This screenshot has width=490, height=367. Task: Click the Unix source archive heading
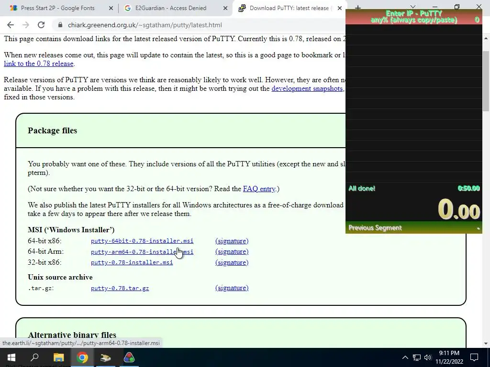pyautogui.click(x=60, y=277)
